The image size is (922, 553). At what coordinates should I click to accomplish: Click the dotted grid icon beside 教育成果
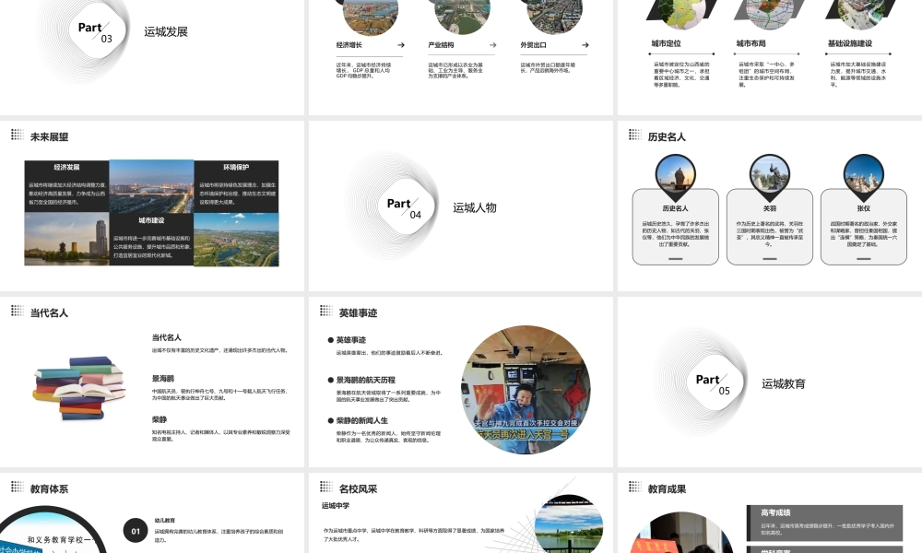point(635,487)
